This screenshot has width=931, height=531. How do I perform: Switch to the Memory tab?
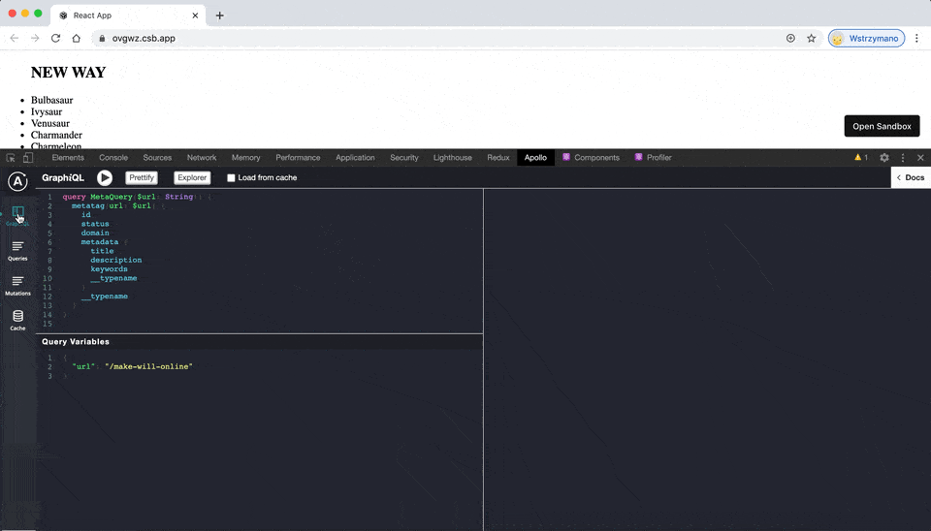pos(245,158)
